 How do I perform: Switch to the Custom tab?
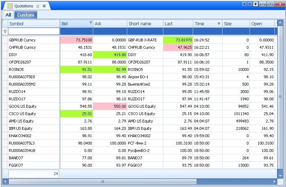[26, 15]
